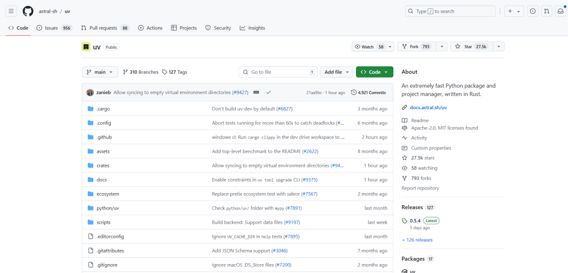Open commit hash 21aa9bc
The image size is (568, 273).
tap(314, 92)
